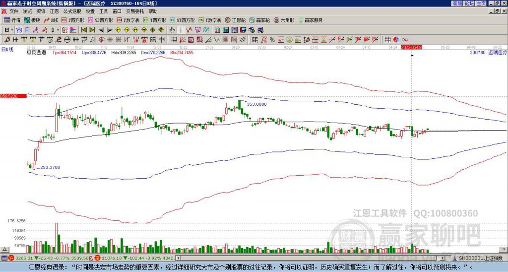
Task: Open the calculator icon
Action: point(226,30)
